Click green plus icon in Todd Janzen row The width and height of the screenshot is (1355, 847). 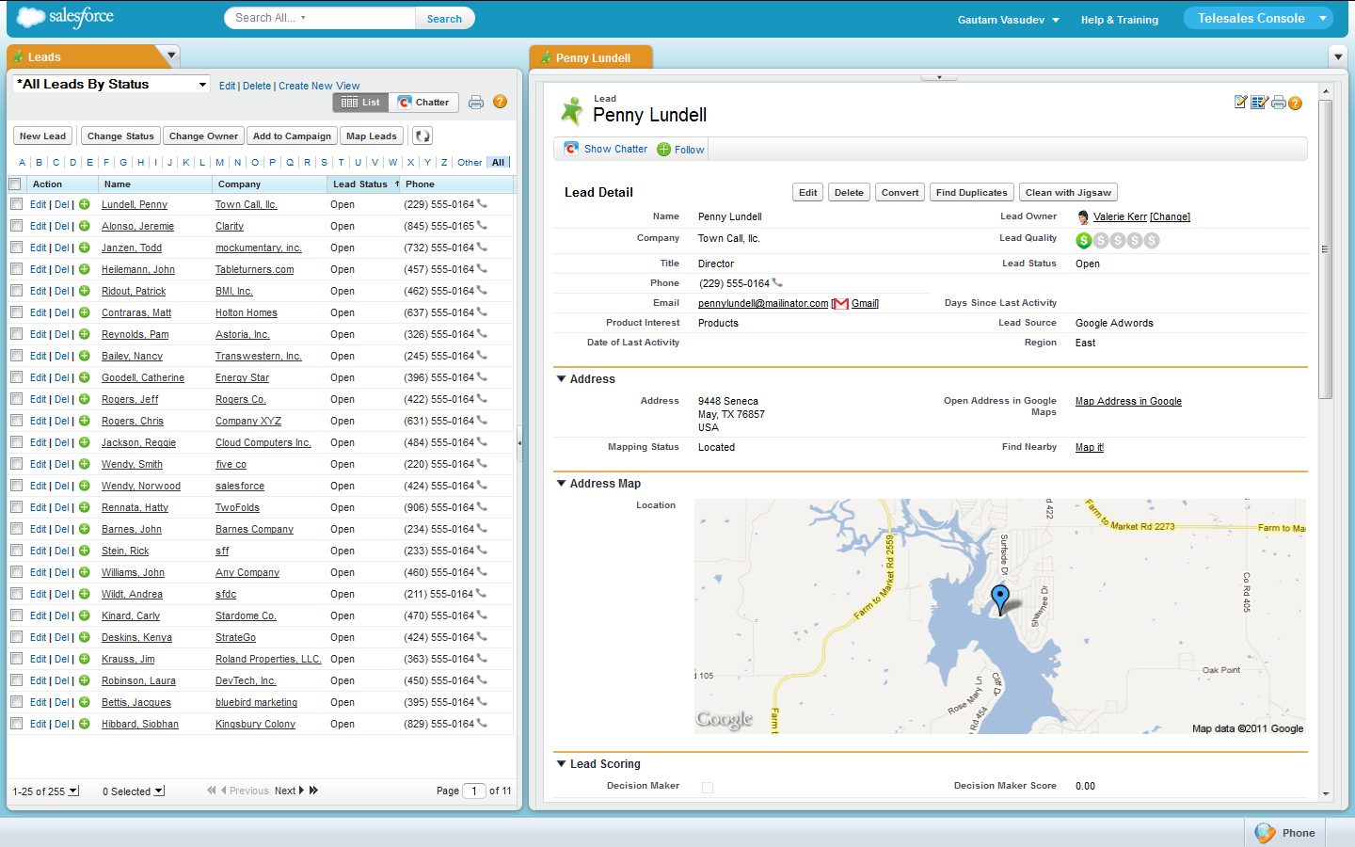coord(84,248)
